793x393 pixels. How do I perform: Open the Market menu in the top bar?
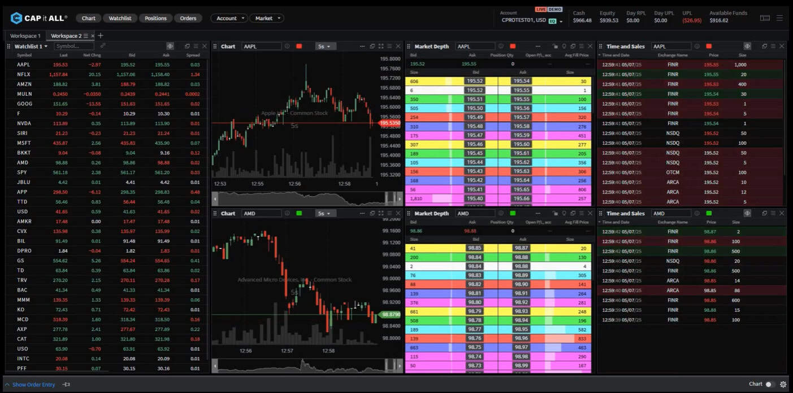pos(267,17)
